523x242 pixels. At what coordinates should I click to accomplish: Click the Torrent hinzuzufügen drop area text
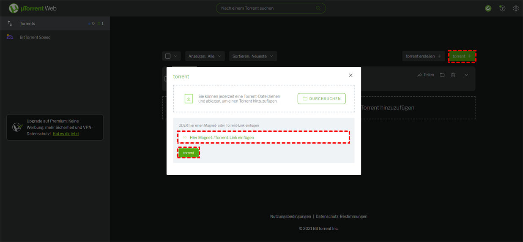pos(387,108)
